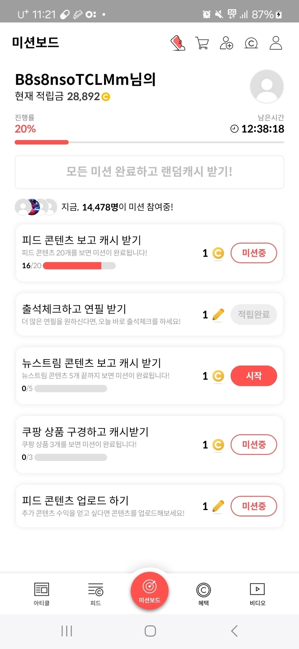Image resolution: width=299 pixels, height=649 pixels.
Task: Select the center 미션보드 tab button
Action: click(x=149, y=591)
